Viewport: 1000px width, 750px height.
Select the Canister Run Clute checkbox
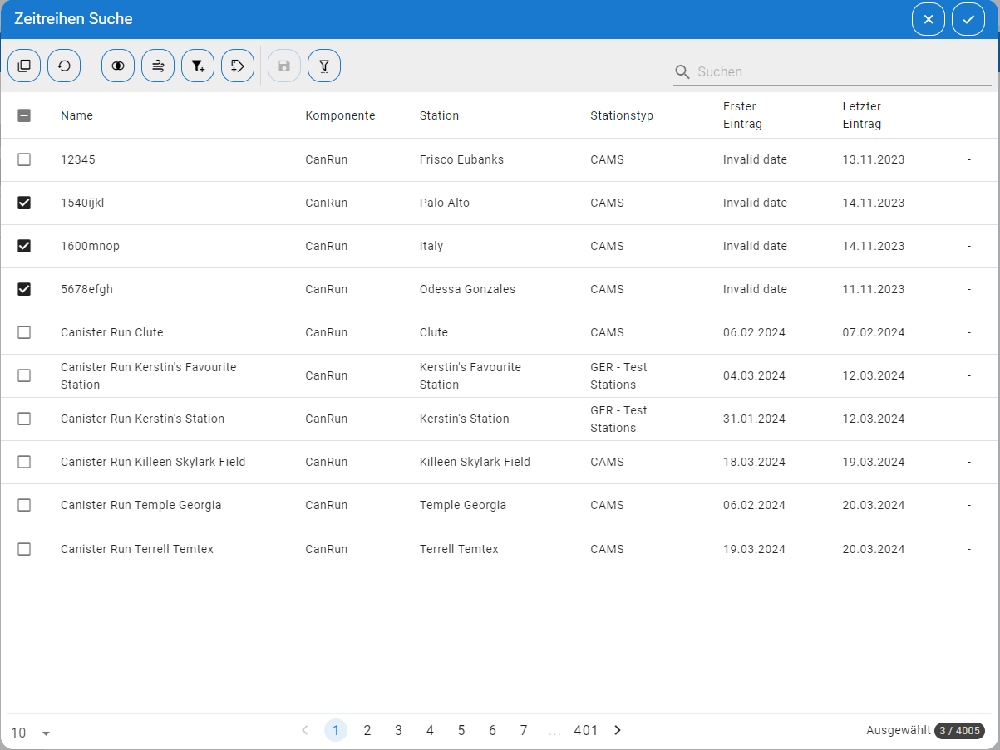[24, 332]
